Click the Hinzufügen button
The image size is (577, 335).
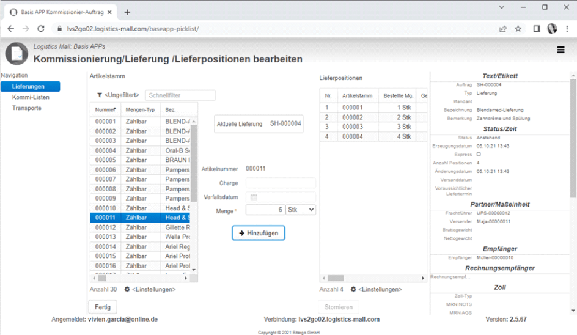[259, 233]
